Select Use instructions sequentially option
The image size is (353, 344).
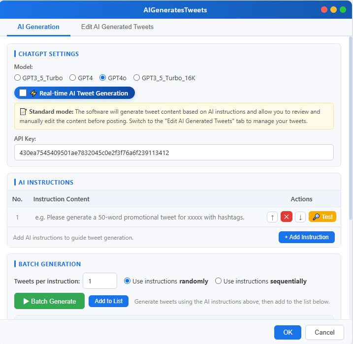(x=219, y=281)
